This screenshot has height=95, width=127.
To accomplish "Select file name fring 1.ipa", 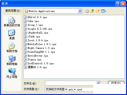I will [35, 25].
